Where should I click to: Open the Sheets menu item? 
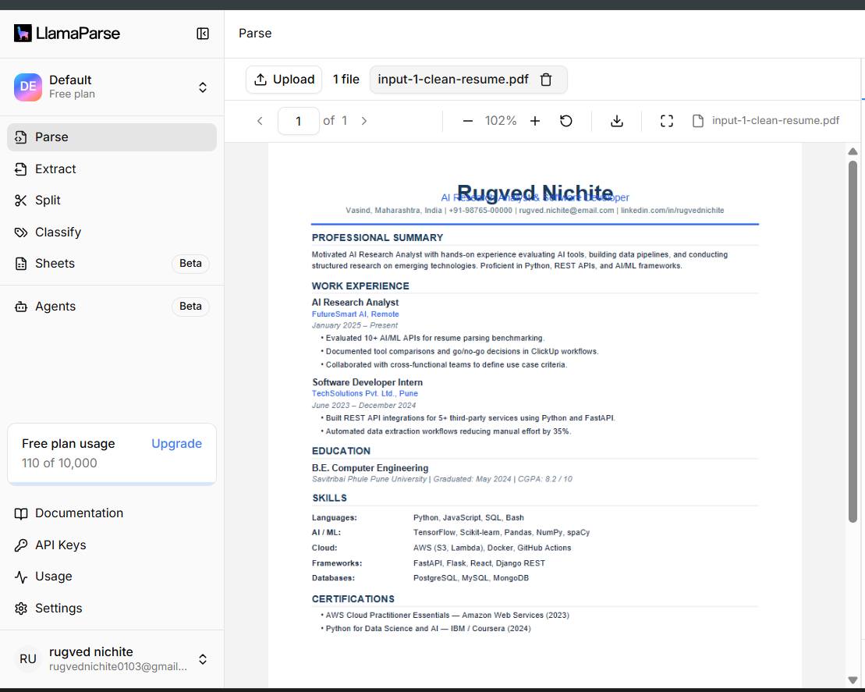coord(112,263)
